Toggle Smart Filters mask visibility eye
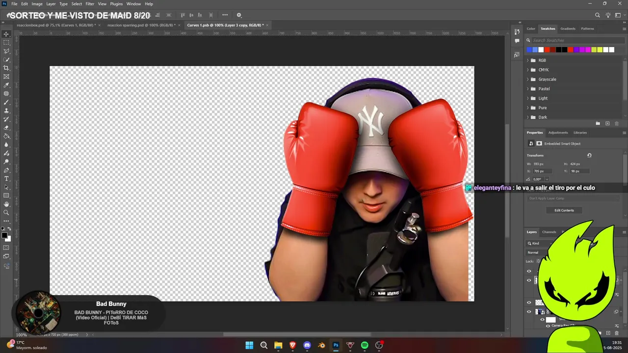The image size is (628, 353). (x=542, y=320)
